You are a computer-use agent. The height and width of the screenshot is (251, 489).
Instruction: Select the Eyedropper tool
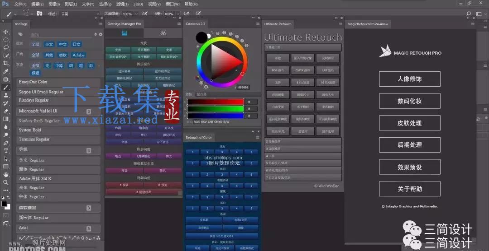(5, 71)
